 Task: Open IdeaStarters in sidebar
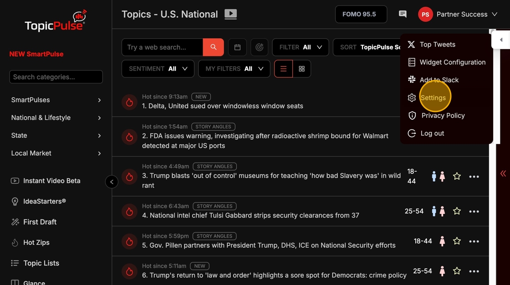click(x=38, y=201)
